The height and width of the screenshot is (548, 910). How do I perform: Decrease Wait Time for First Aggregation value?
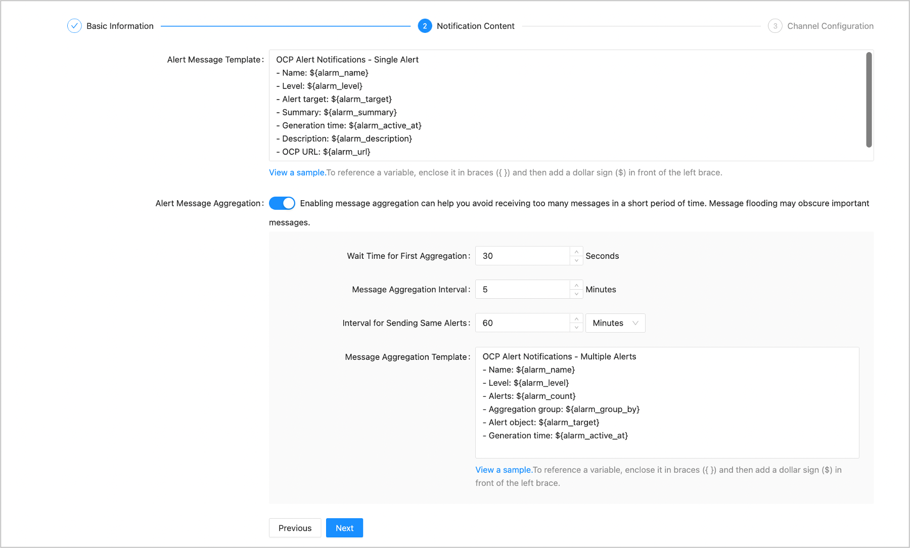[576, 260]
